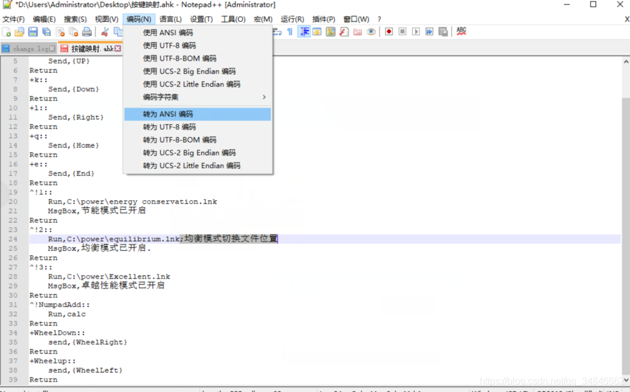Save the current file with toolbar icon
Screen dimensions: 630x392
(33, 31)
